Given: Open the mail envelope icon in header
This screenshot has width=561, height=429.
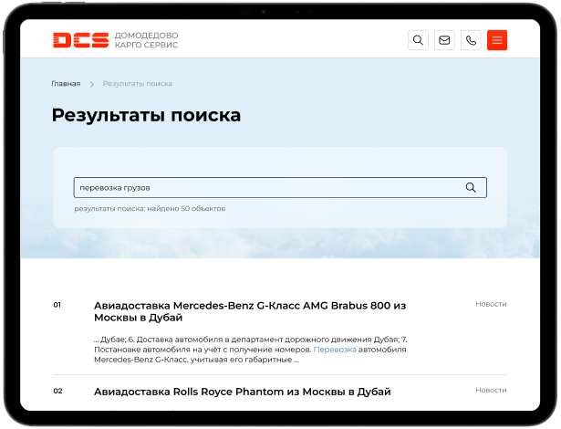Looking at the screenshot, I should [x=444, y=40].
